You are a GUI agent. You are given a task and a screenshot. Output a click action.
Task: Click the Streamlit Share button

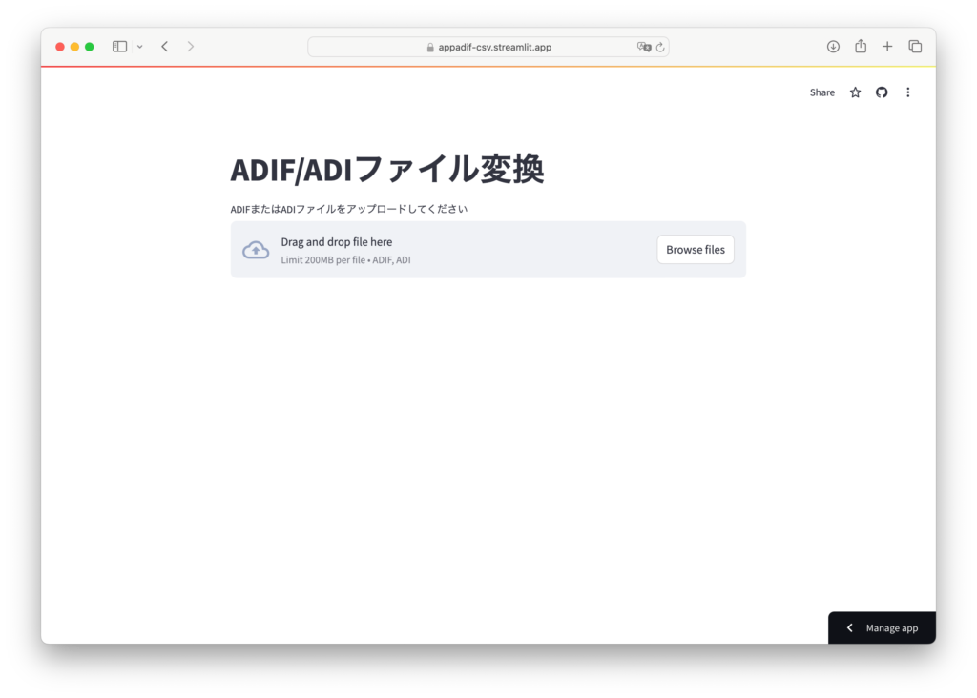(x=821, y=92)
